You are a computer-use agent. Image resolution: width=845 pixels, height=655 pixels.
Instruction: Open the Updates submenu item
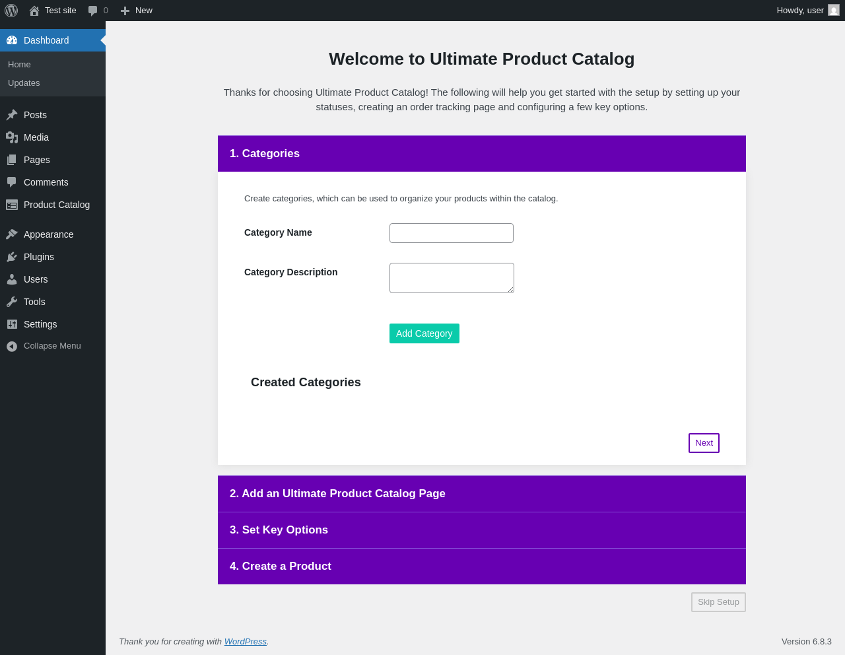(x=24, y=83)
